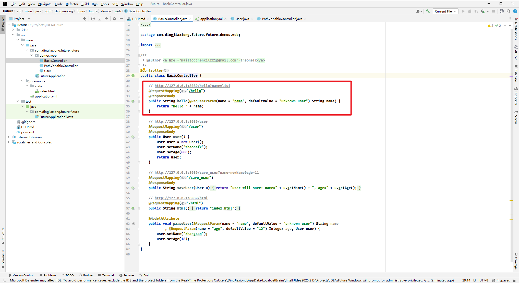Close the HELP.md tab

coord(148,19)
